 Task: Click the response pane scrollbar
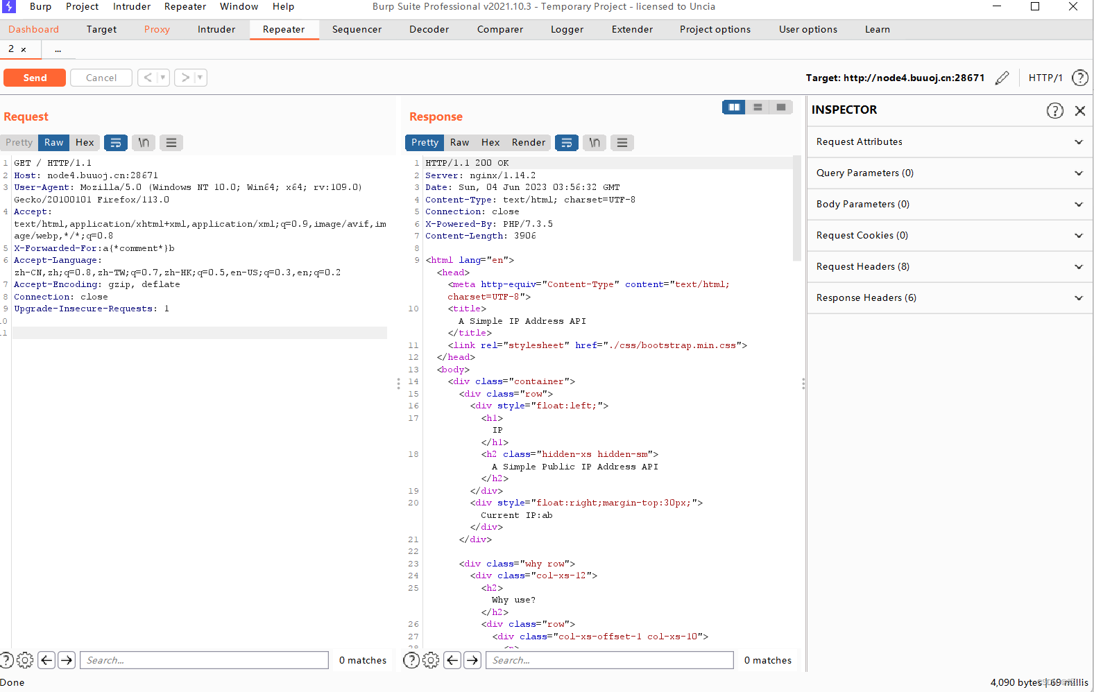797,208
